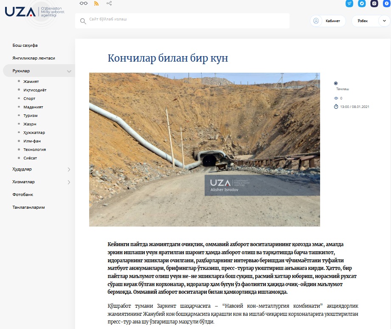
Task: Collapse the Рукнлар section
Action: [x=69, y=71]
